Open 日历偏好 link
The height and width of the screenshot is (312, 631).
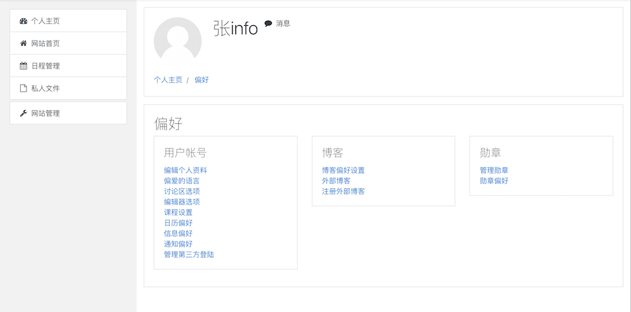pos(178,223)
